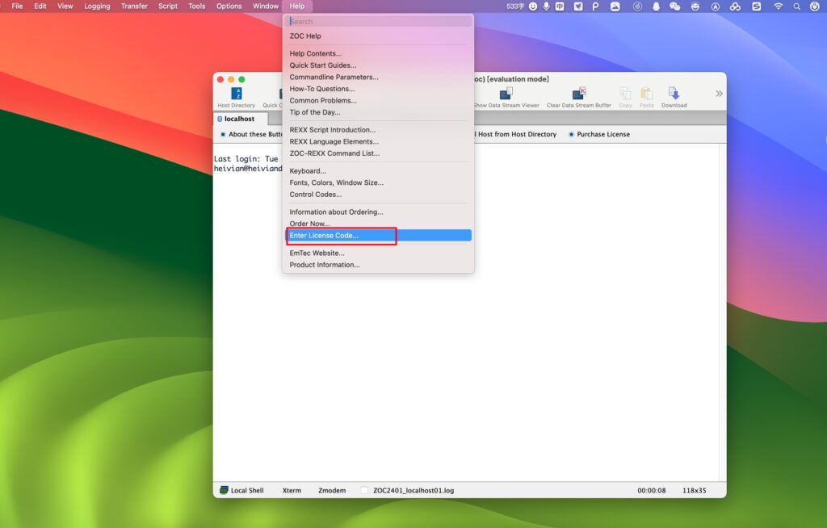Click the session timer showing 00:00:08
The width and height of the screenshot is (827, 528).
click(652, 489)
